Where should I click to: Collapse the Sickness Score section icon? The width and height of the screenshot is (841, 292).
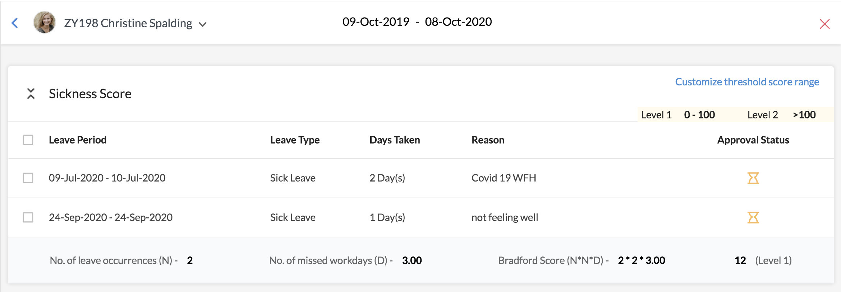[31, 94]
